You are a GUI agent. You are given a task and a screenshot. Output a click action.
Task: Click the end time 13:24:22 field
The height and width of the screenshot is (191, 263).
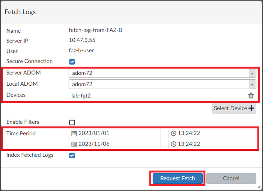tap(215, 144)
